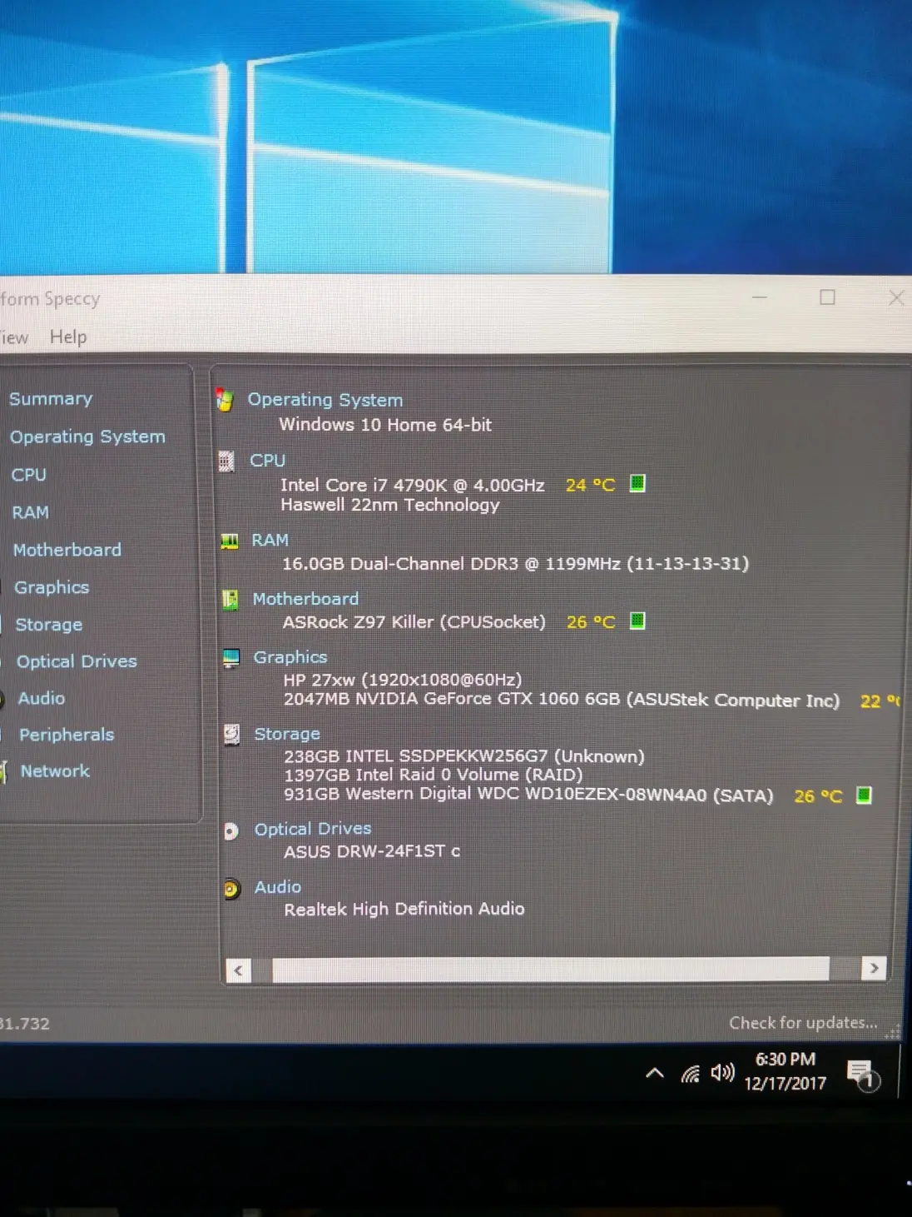Click ASUS DRW-24F1ST optical drive text

tap(372, 851)
